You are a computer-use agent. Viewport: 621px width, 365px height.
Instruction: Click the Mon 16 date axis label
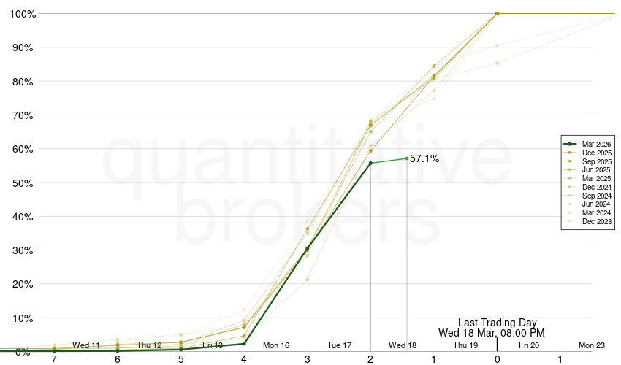276,345
